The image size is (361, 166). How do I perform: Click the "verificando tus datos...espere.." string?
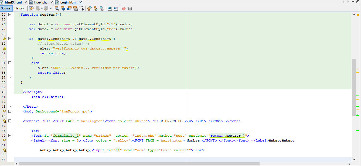click(x=89, y=48)
